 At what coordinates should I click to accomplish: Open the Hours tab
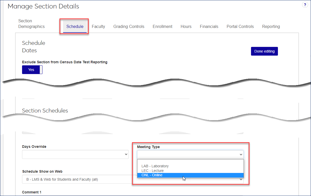(x=186, y=26)
